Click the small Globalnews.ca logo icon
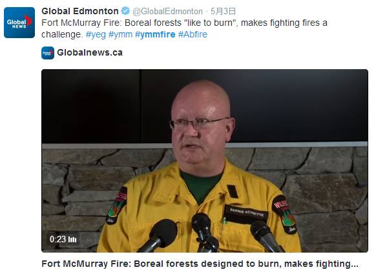The width and height of the screenshot is (376, 272). pos(48,53)
